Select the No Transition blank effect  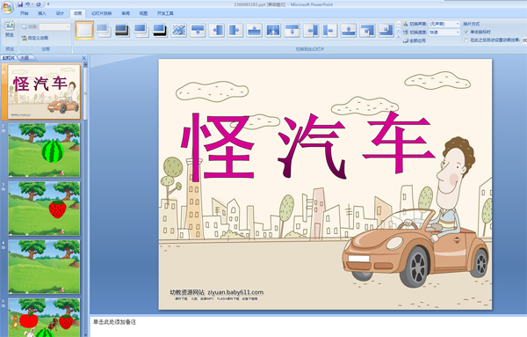coord(84,30)
